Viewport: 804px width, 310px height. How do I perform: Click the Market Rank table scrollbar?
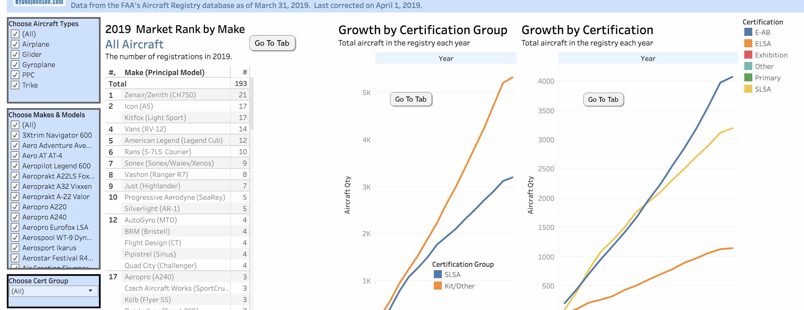coord(252,103)
